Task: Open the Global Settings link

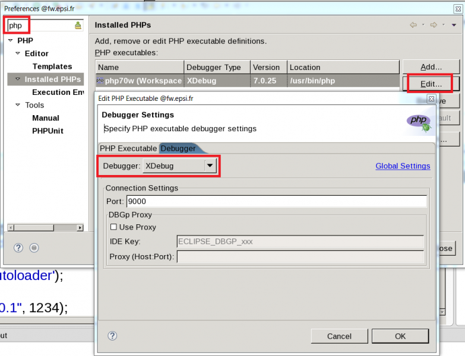Action: pos(403,166)
